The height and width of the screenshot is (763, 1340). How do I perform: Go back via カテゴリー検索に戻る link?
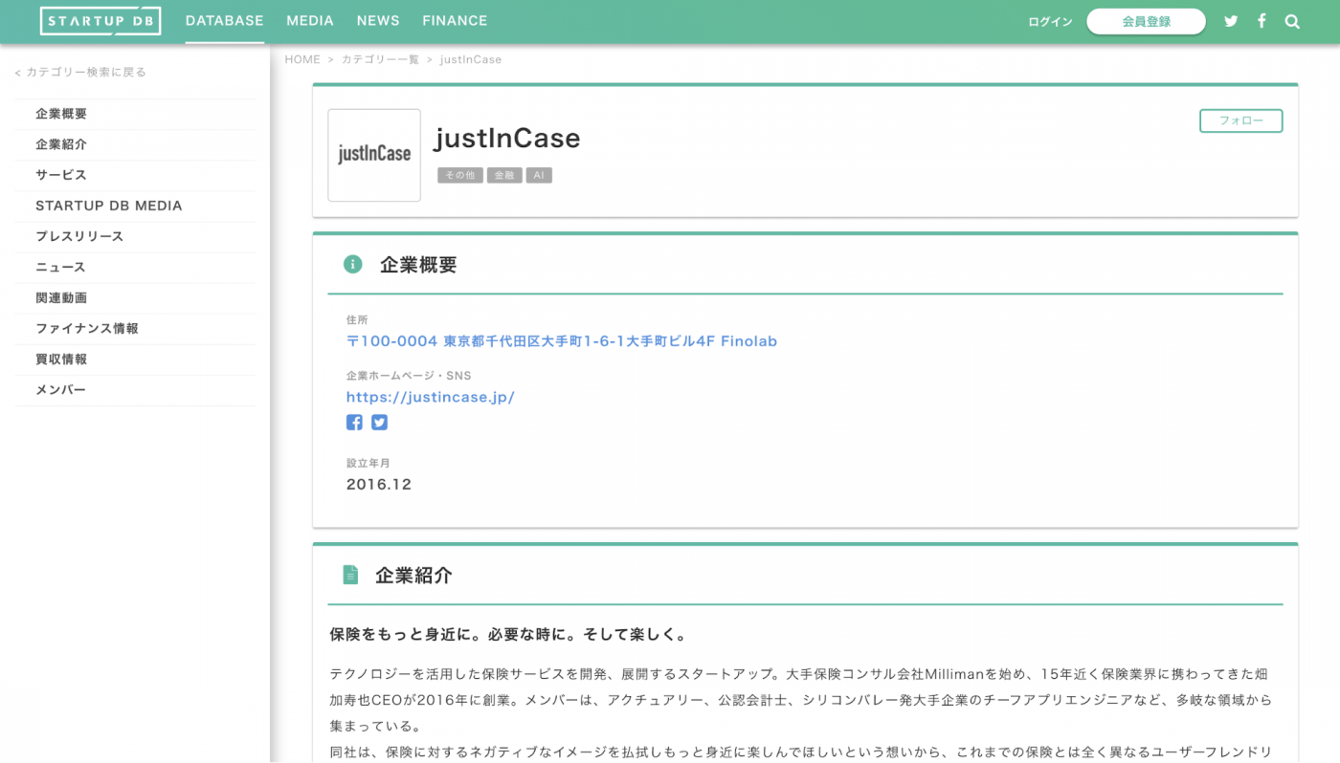click(x=80, y=71)
